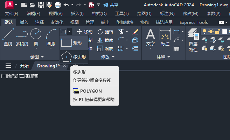Viewport: 230px width, 140px height.
Task: Click the New drawing icon
Action: coord(24,5)
